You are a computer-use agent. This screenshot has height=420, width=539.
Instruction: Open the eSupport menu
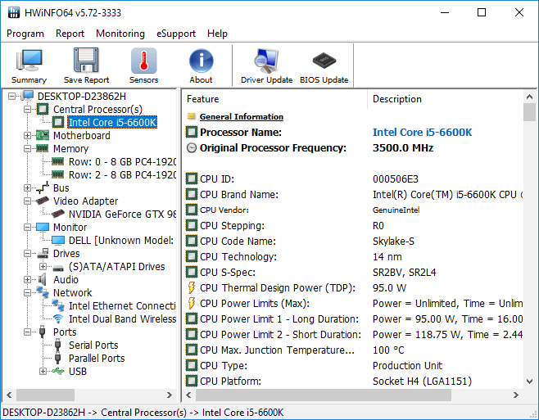click(176, 34)
